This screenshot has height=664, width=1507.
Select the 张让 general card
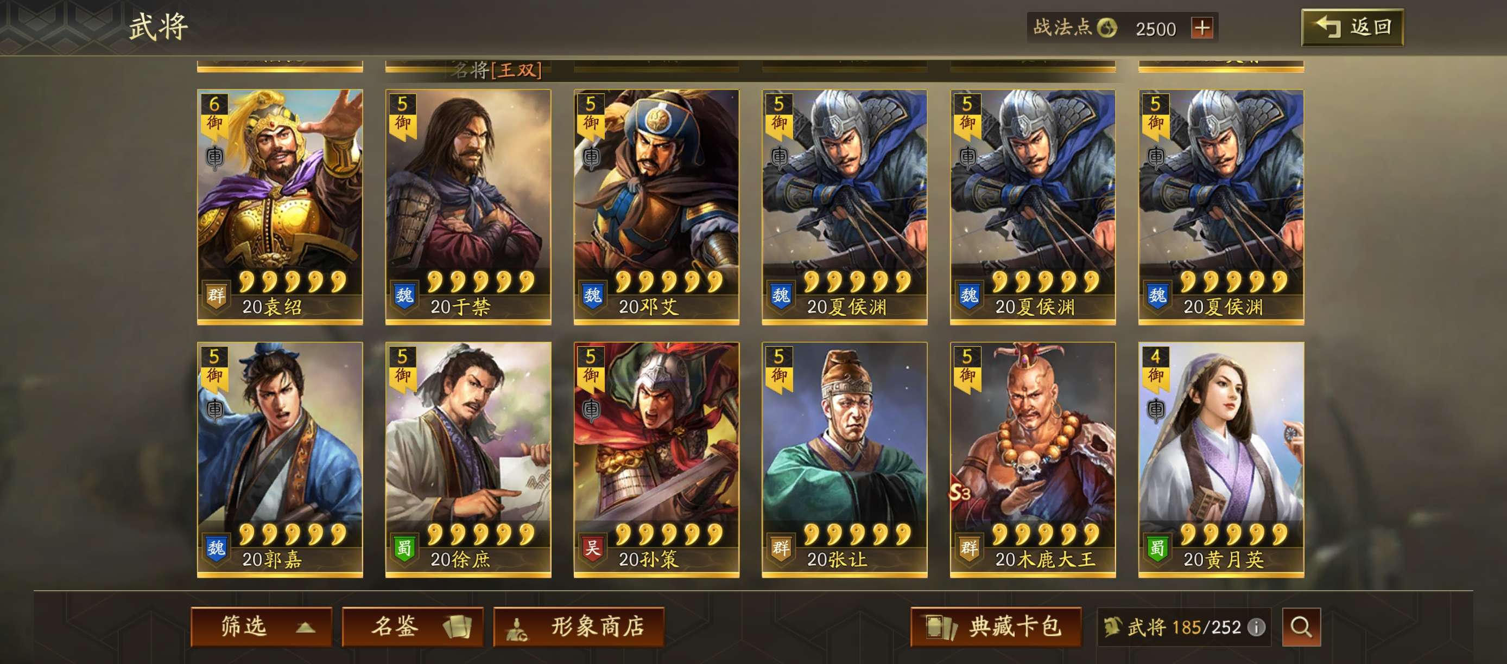[x=845, y=460]
